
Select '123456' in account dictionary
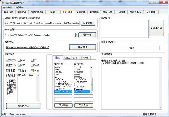point(63,72)
